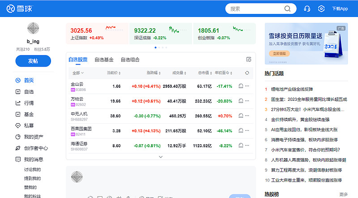358x198 pixels.
Task: Select third index carousel dot
Action: pyautogui.click(x=162, y=47)
